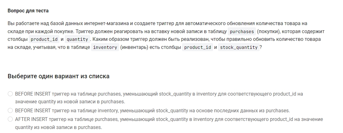This screenshot has width=343, height=133.
Task: Select the BEFORE INSERT on purchases radio button
Action: tap(10, 94)
